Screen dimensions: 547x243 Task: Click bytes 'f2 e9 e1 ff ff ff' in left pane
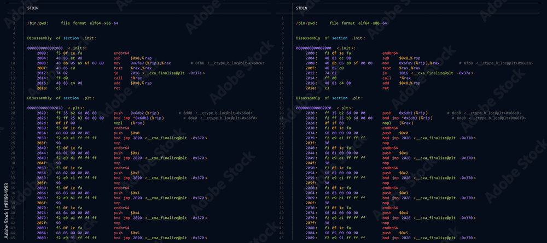click(76, 138)
